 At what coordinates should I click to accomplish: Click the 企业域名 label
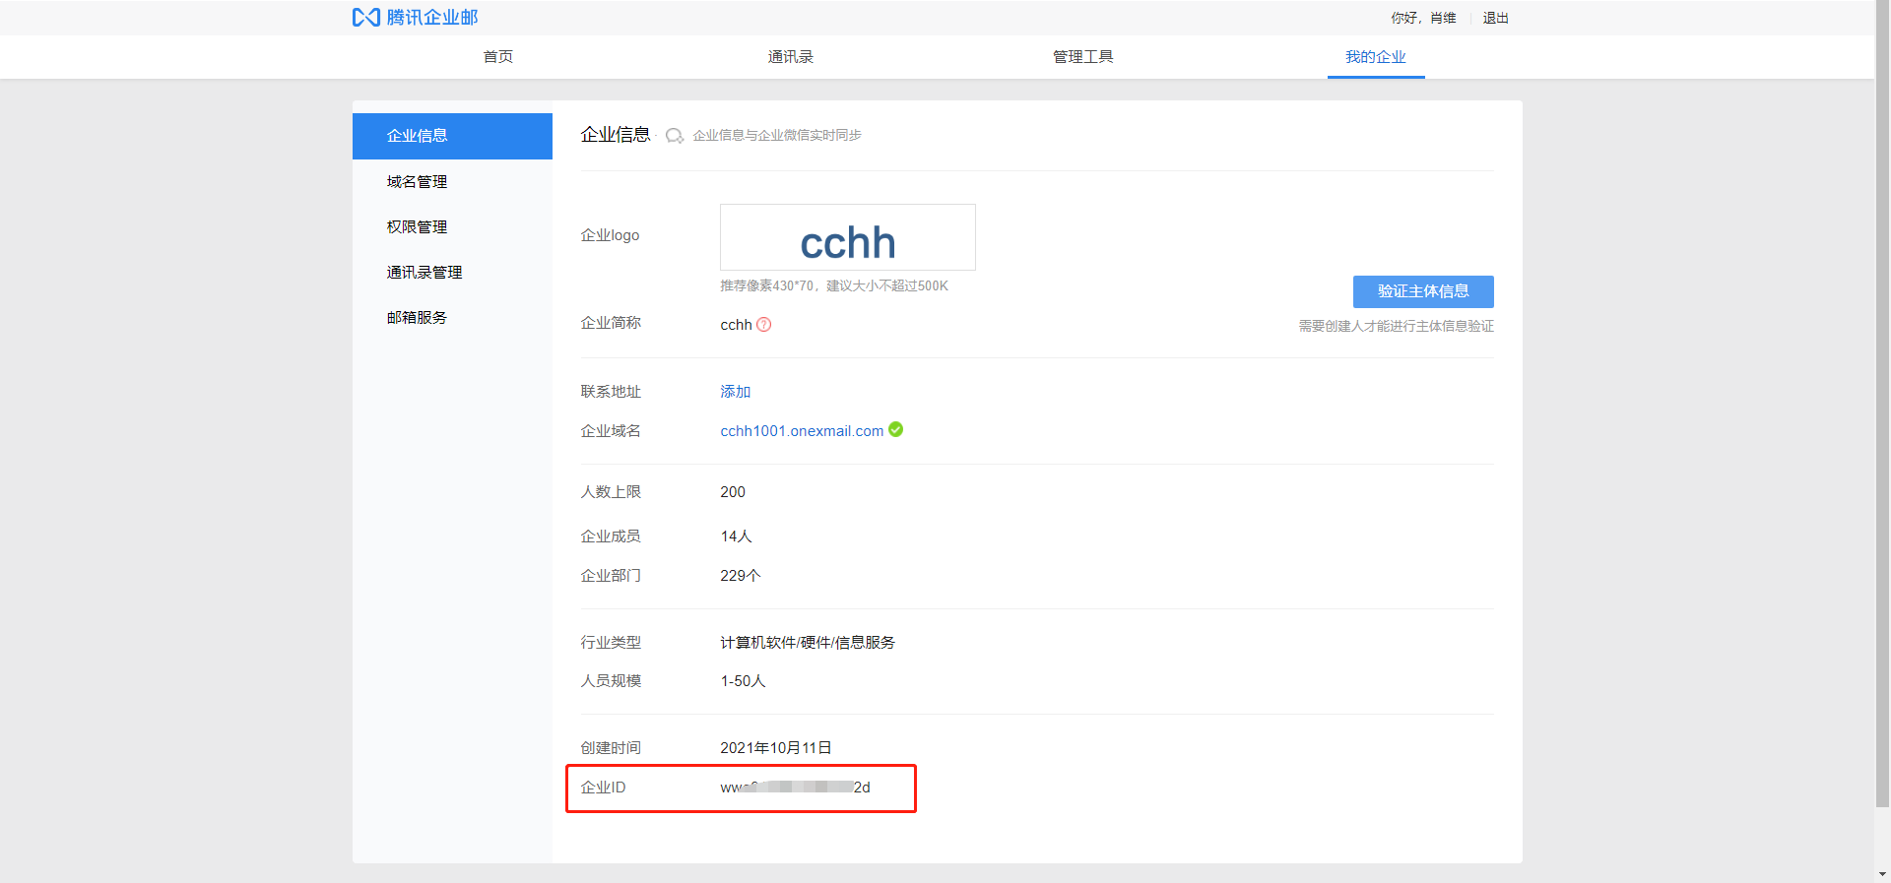tap(611, 431)
